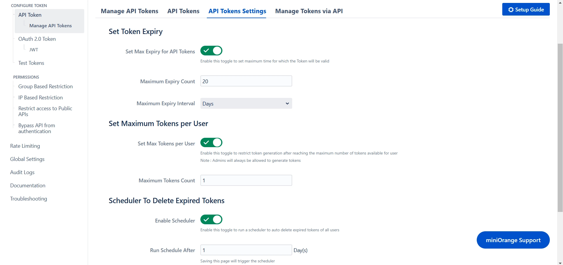Open the Manage Tokens via API tab

pyautogui.click(x=309, y=11)
